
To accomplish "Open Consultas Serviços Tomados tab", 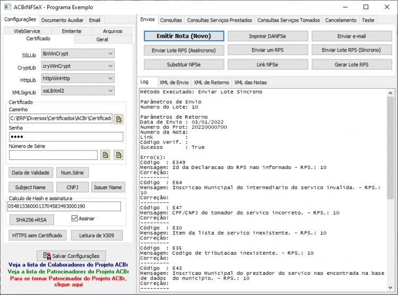I will coord(289,20).
